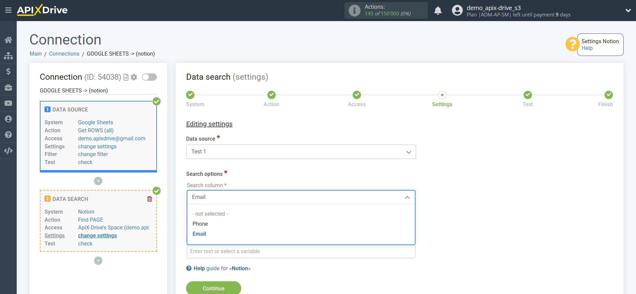The height and width of the screenshot is (294, 636).
Task: Click Data Search change settings link
Action: click(x=97, y=235)
